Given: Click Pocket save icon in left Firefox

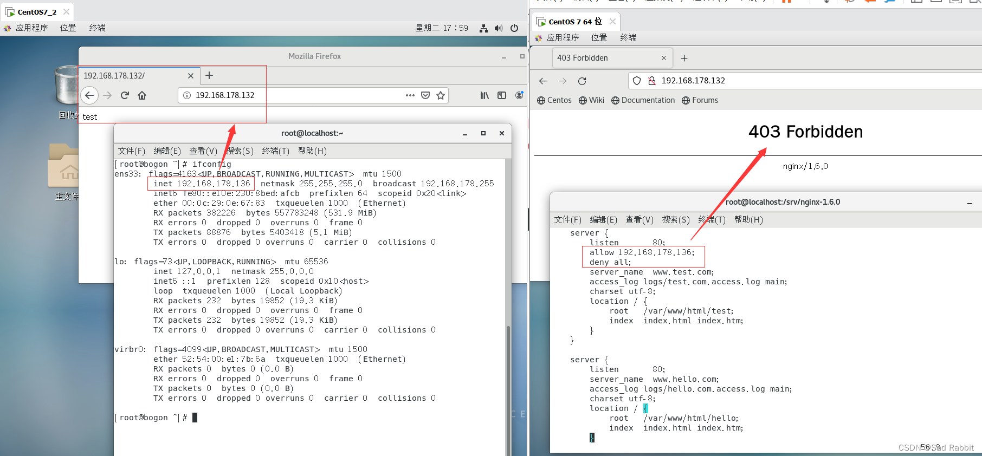Looking at the screenshot, I should [x=425, y=95].
